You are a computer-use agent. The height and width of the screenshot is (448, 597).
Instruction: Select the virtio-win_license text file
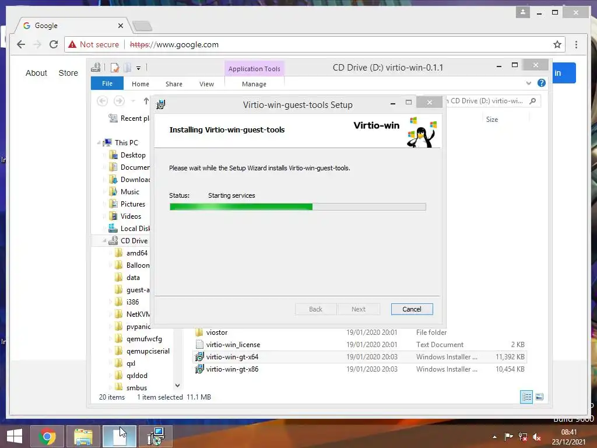click(x=233, y=344)
